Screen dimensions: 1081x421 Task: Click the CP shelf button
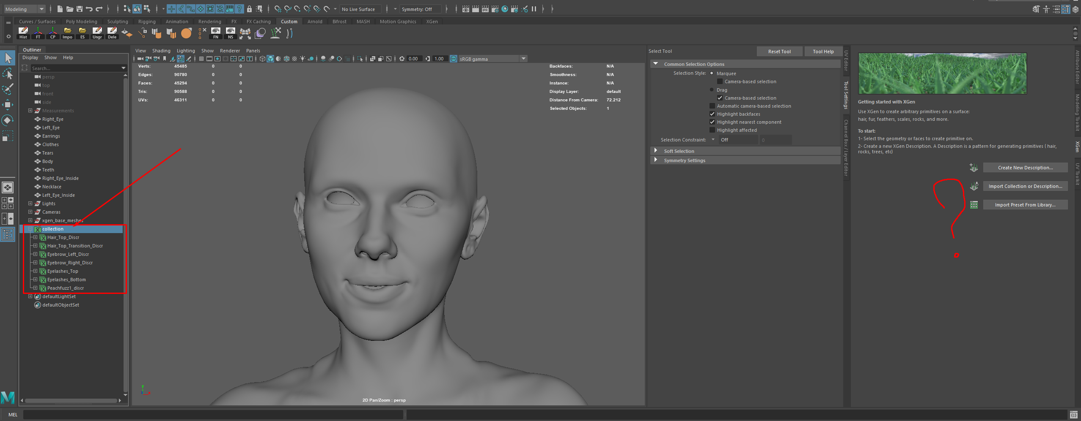pyautogui.click(x=53, y=33)
